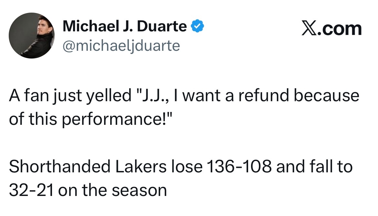Click the word "yelled" in first line
The image size is (378, 216).
tap(109, 96)
